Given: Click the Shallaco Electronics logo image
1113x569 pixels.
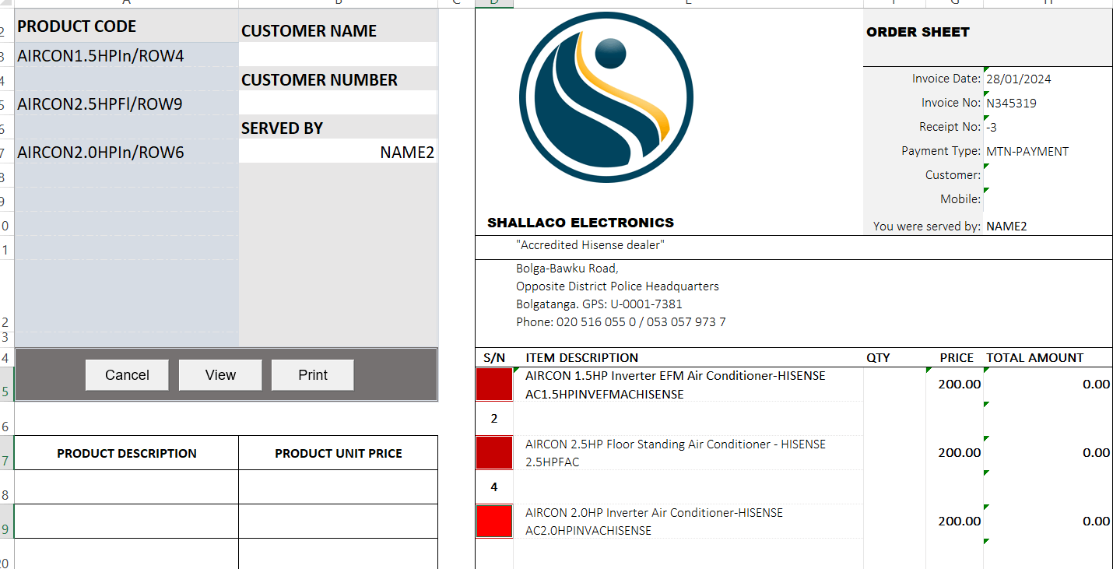Looking at the screenshot, I should pyautogui.click(x=606, y=97).
